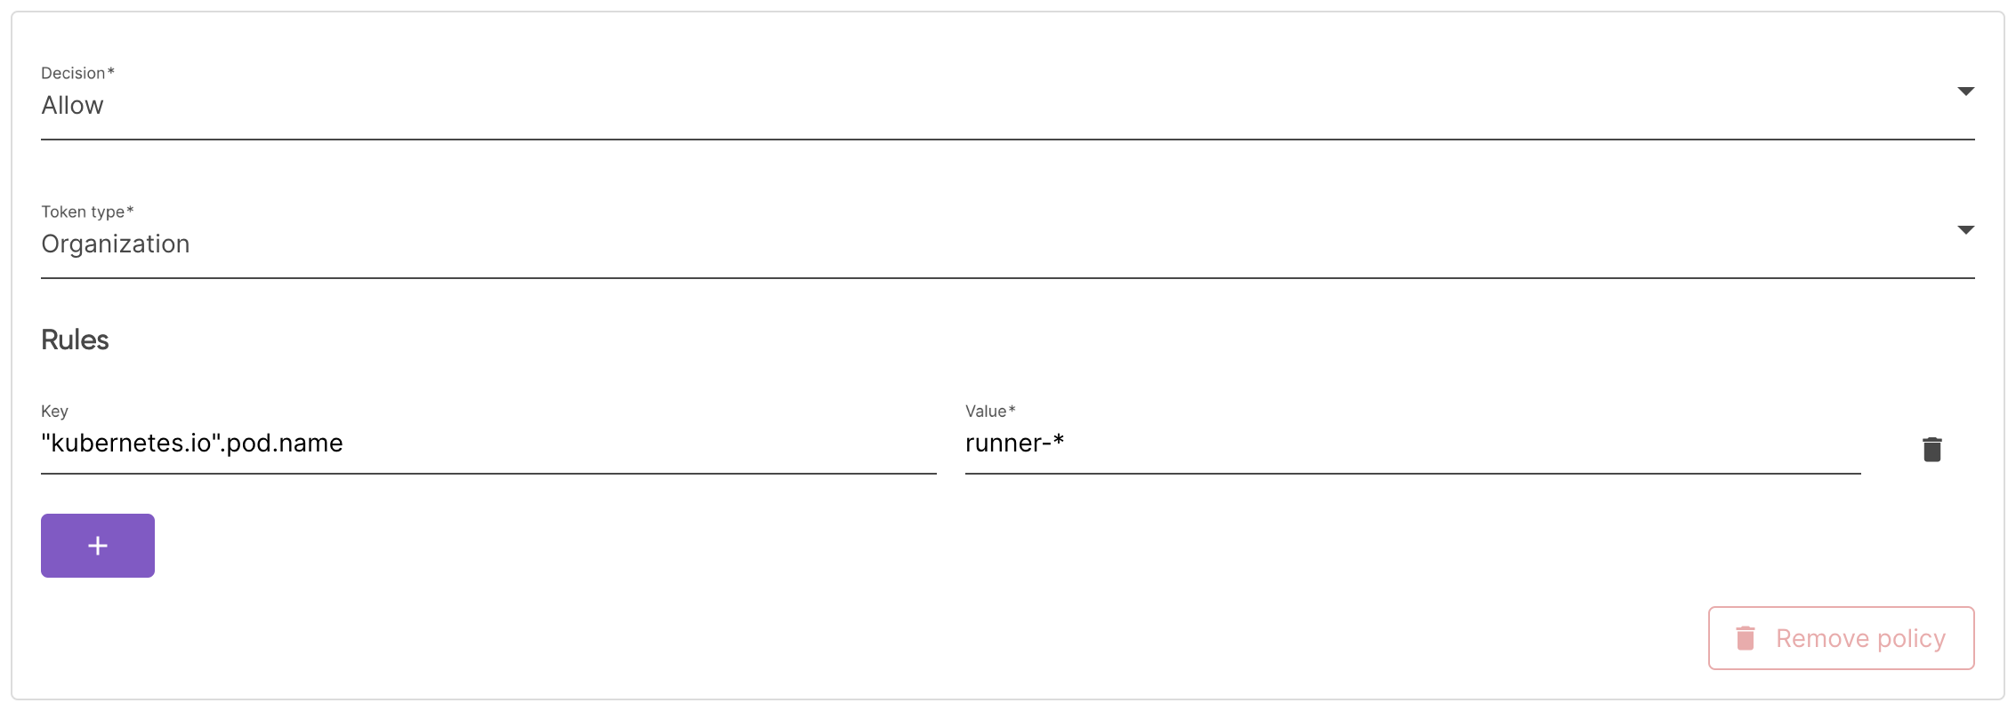Expand the Decision selector to change Allow
2016x711 pixels.
(1965, 92)
